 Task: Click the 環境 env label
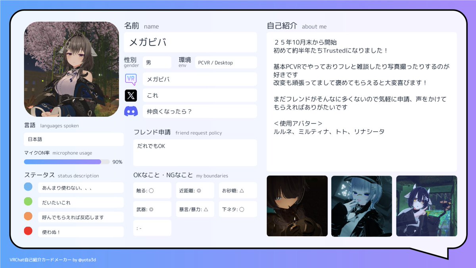[x=185, y=62]
